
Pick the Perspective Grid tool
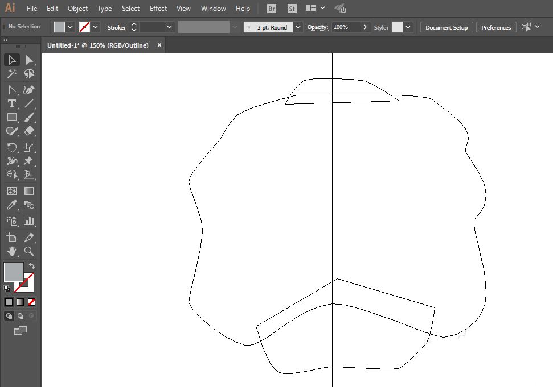click(29, 174)
